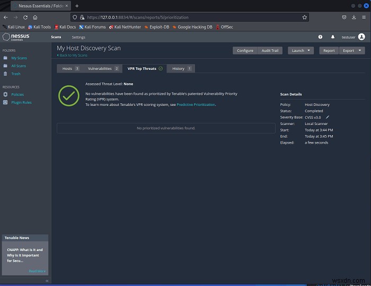Expand the Export dropdown arrow
This screenshot has height=286, width=371.
tap(360, 50)
